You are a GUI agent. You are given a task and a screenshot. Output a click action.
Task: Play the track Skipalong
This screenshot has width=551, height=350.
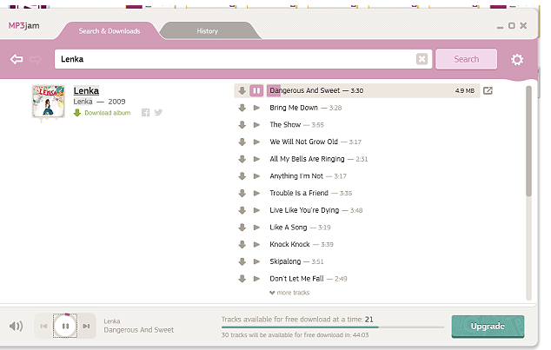pos(257,261)
